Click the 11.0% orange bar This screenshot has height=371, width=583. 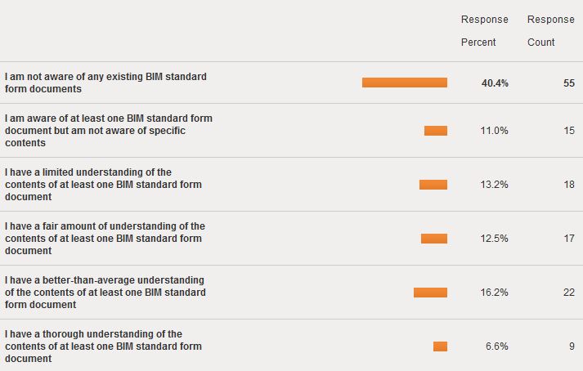pos(436,131)
